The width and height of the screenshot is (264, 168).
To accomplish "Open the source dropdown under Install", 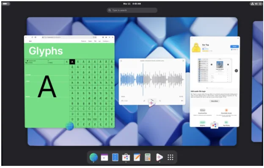I will point(234,50).
